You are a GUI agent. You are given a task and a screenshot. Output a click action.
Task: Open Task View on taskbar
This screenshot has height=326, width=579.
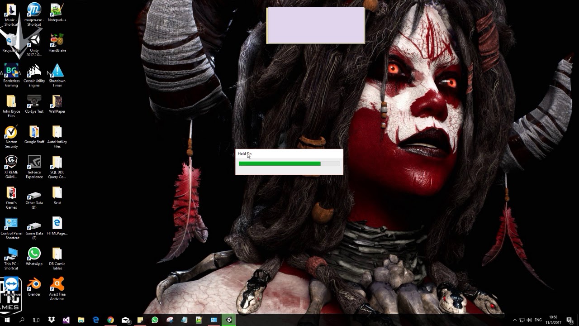36,320
